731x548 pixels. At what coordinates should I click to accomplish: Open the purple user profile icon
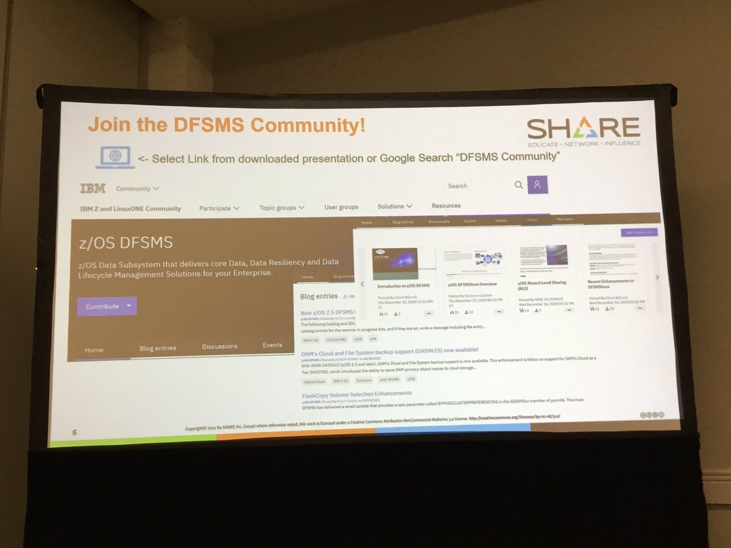click(537, 185)
